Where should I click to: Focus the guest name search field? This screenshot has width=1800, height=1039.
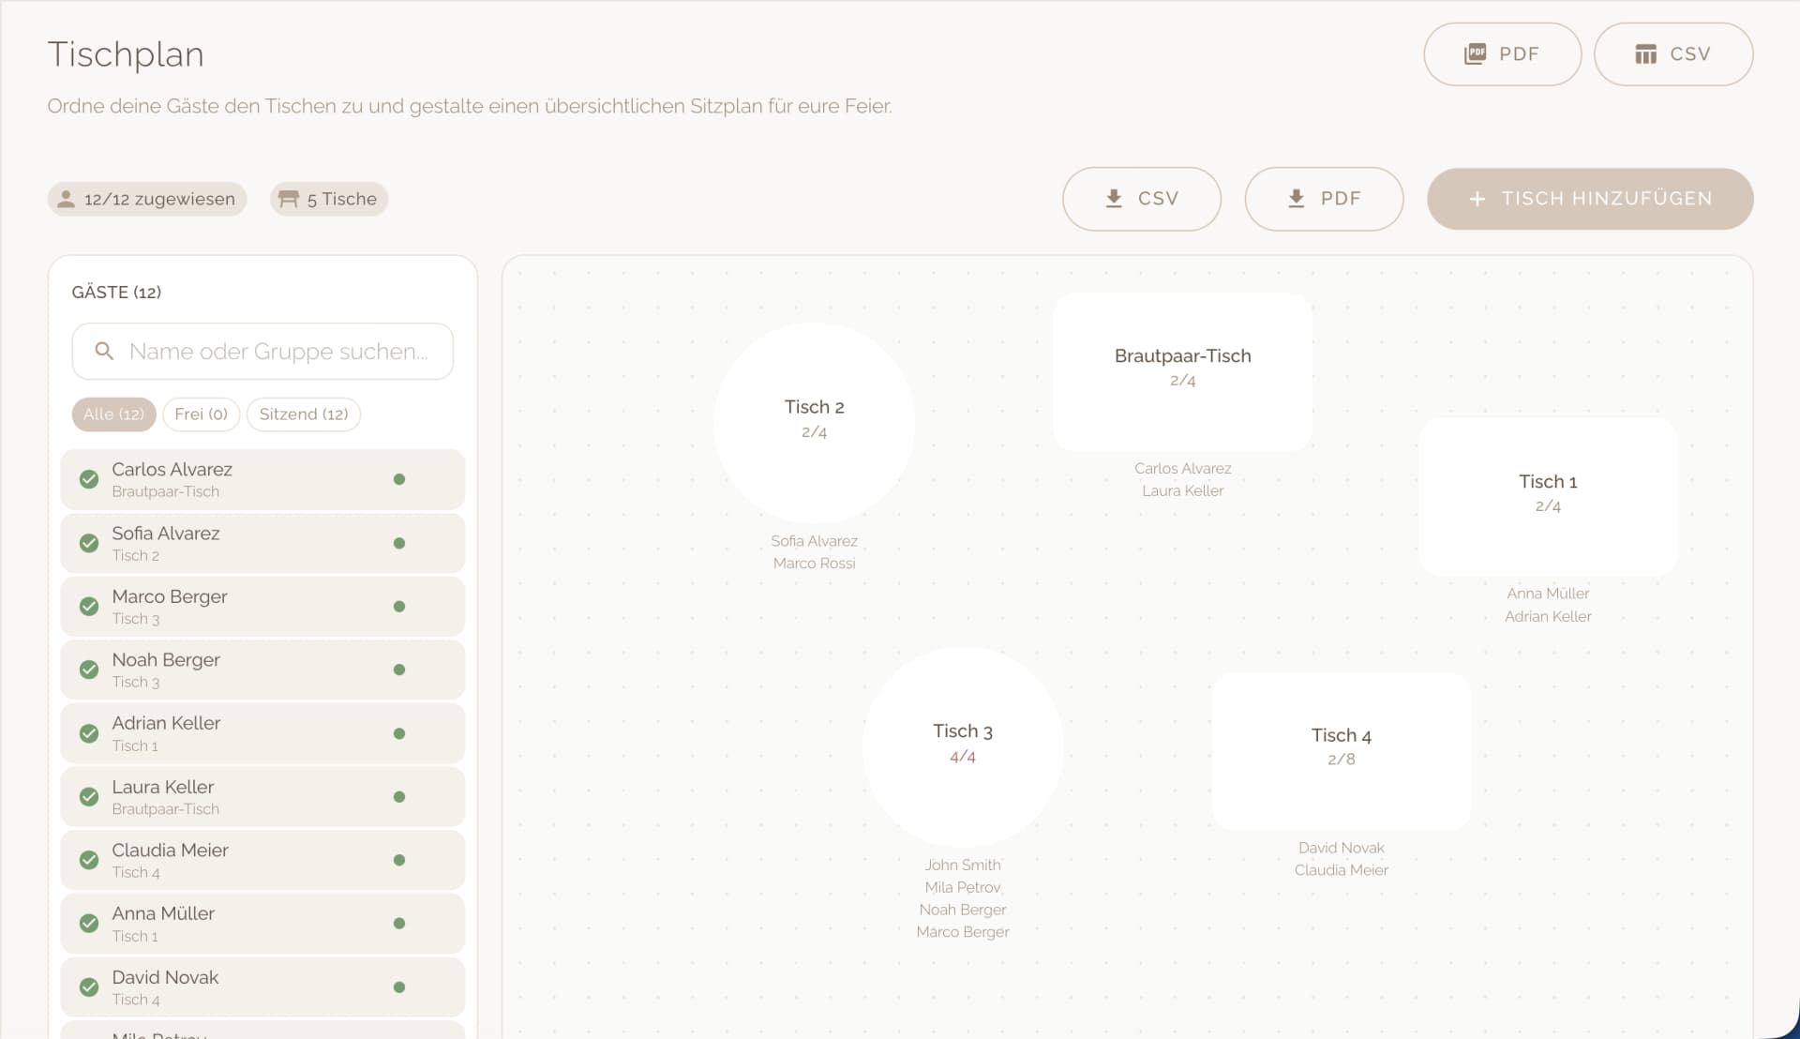point(277,352)
